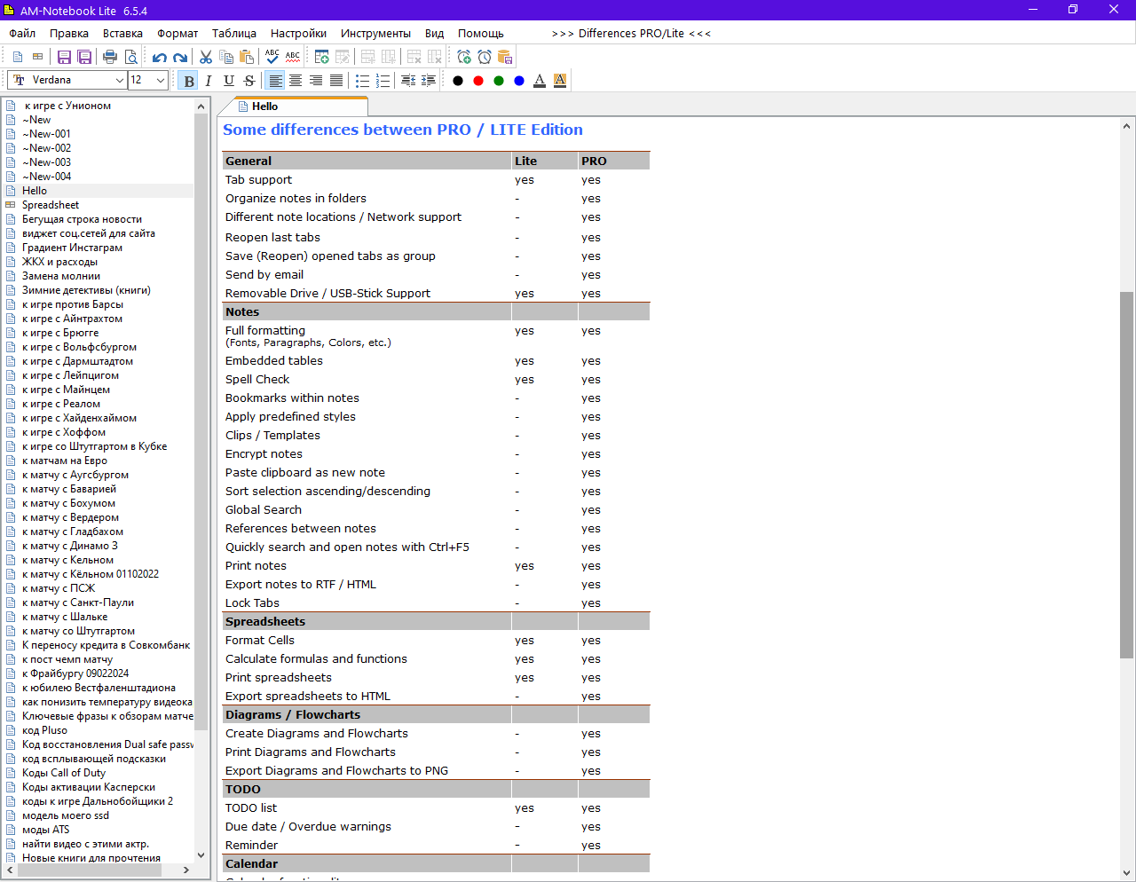Click the Differences PRO/Lite link

(x=631, y=34)
